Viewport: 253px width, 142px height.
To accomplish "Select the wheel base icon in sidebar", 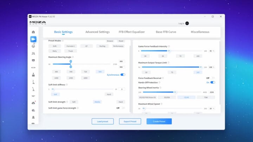I will (33, 39).
